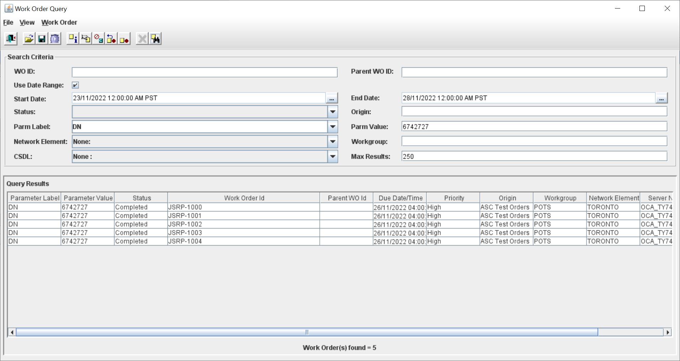Open the View menu

pos(27,22)
